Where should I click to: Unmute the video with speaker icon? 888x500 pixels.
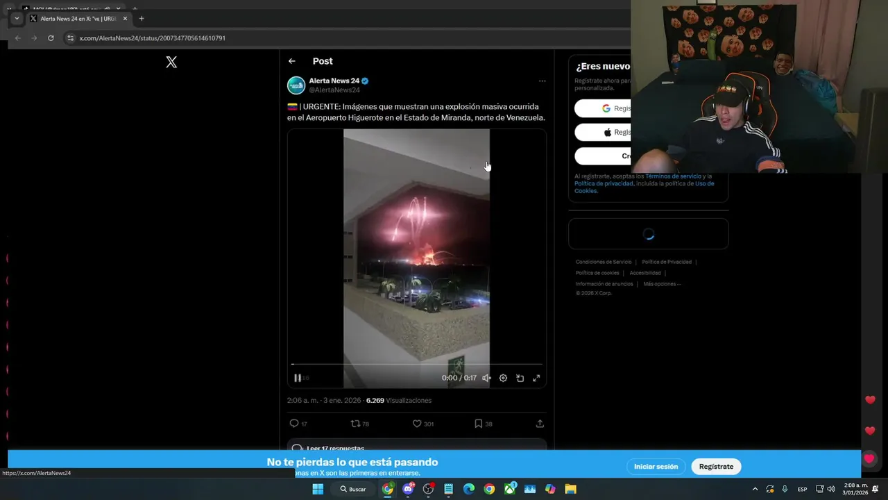pos(486,378)
